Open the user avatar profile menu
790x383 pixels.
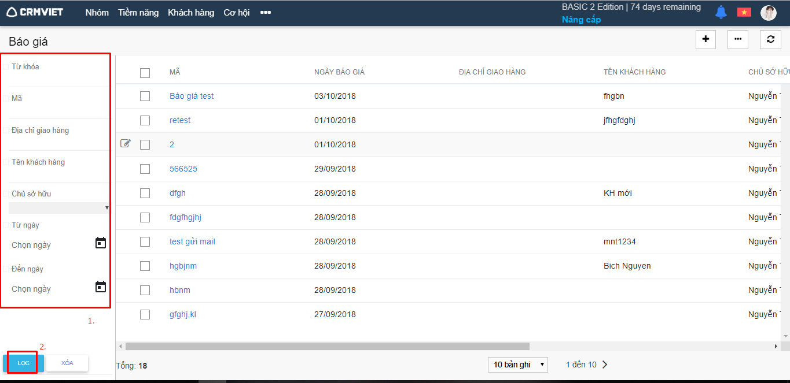click(768, 13)
